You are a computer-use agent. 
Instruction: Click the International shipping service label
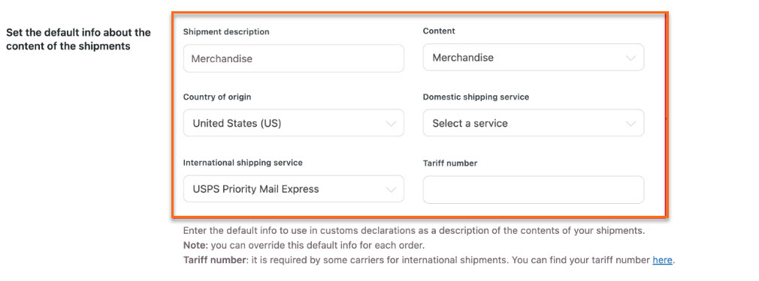243,163
